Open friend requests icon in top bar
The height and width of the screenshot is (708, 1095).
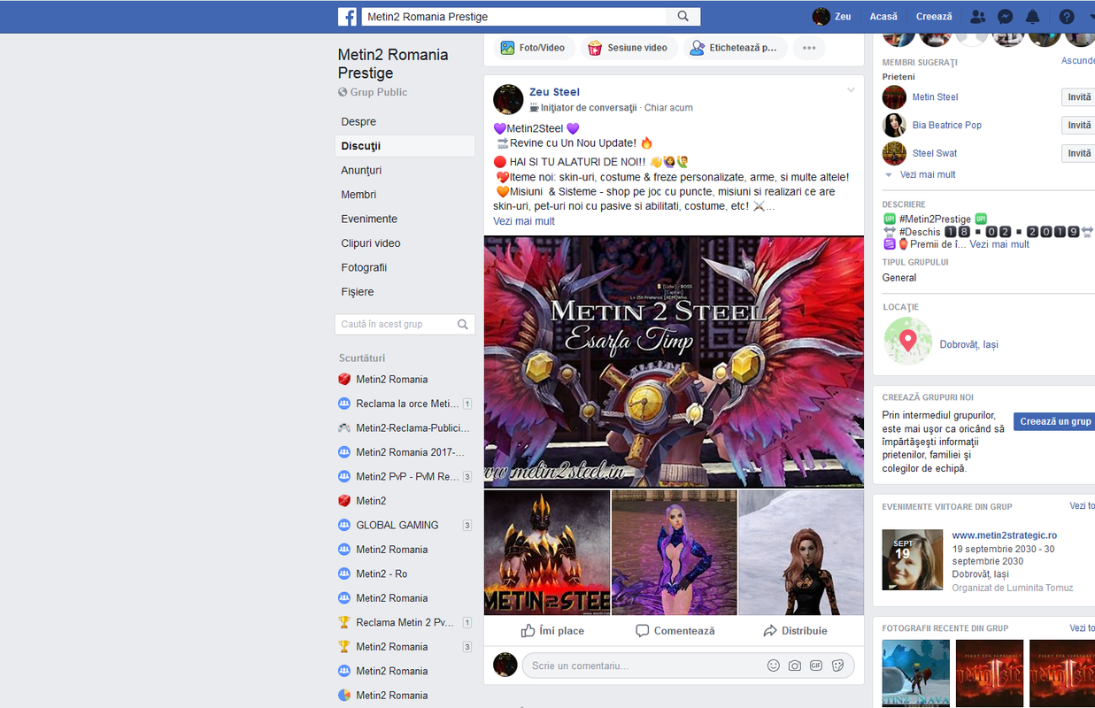coord(977,17)
